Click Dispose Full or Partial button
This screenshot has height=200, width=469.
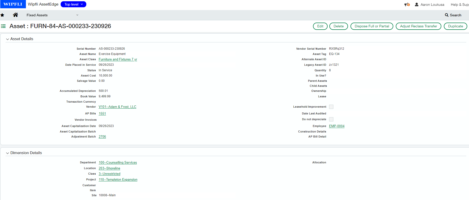(372, 26)
